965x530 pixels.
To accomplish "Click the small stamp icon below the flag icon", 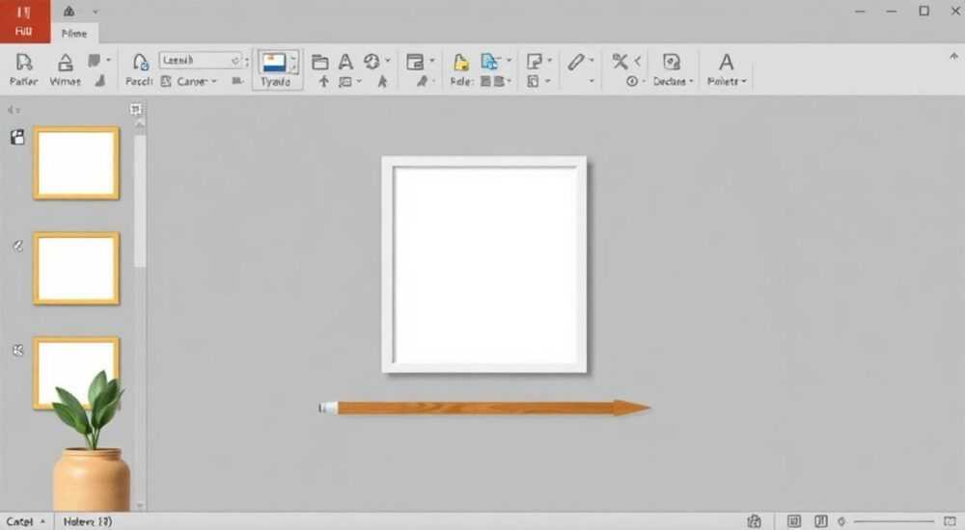I will coord(99,81).
